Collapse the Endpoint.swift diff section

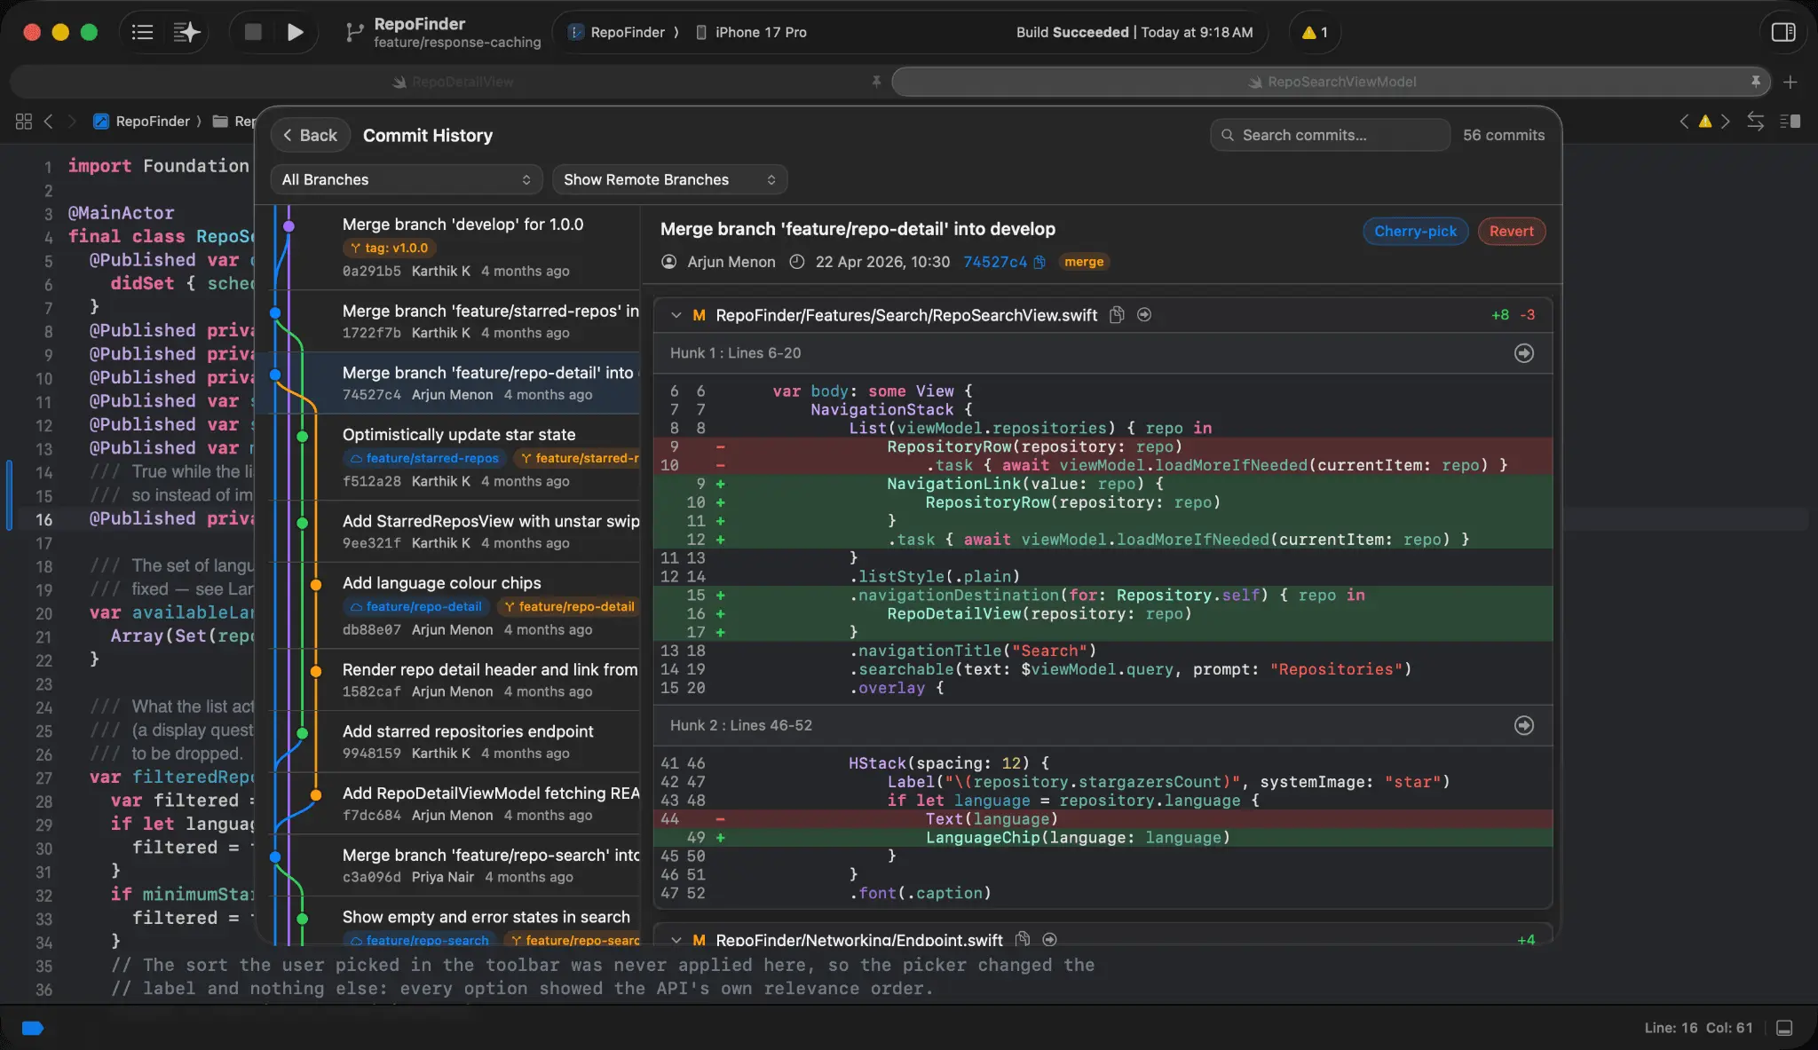[x=676, y=939]
